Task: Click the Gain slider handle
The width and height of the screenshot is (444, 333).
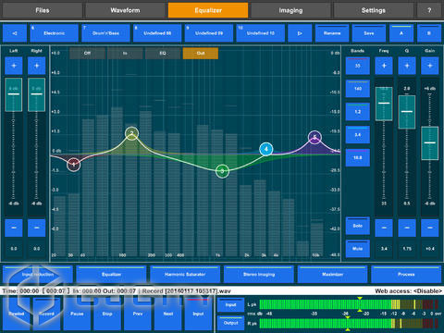Action: click(430, 143)
